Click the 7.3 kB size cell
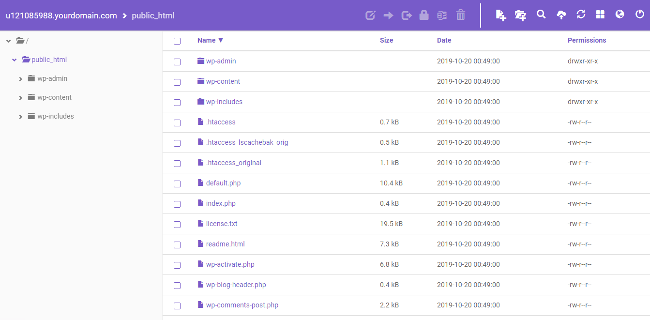Screen dimensions: 650x320 [x=389, y=244]
